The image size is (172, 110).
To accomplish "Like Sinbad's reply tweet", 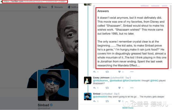I will (x=119, y=101).
